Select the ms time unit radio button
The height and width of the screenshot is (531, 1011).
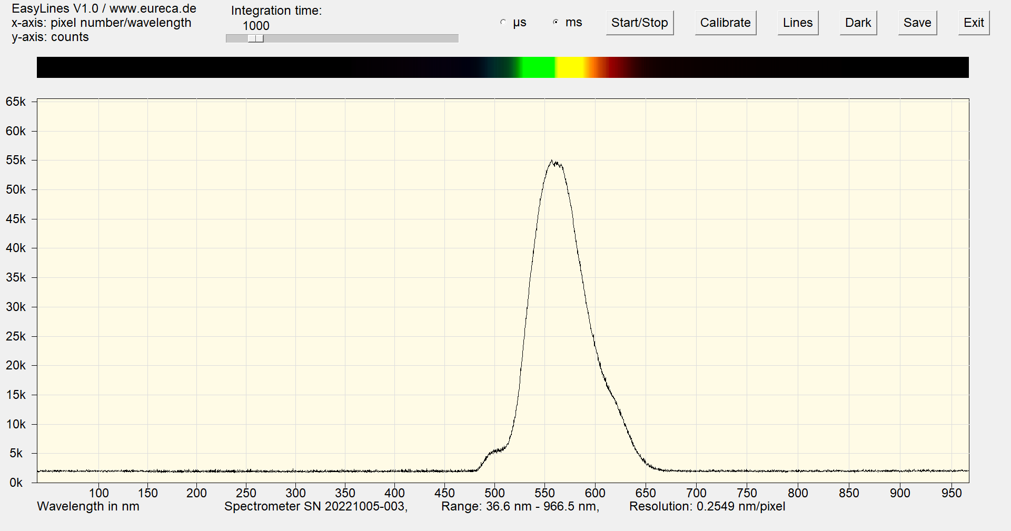click(556, 23)
